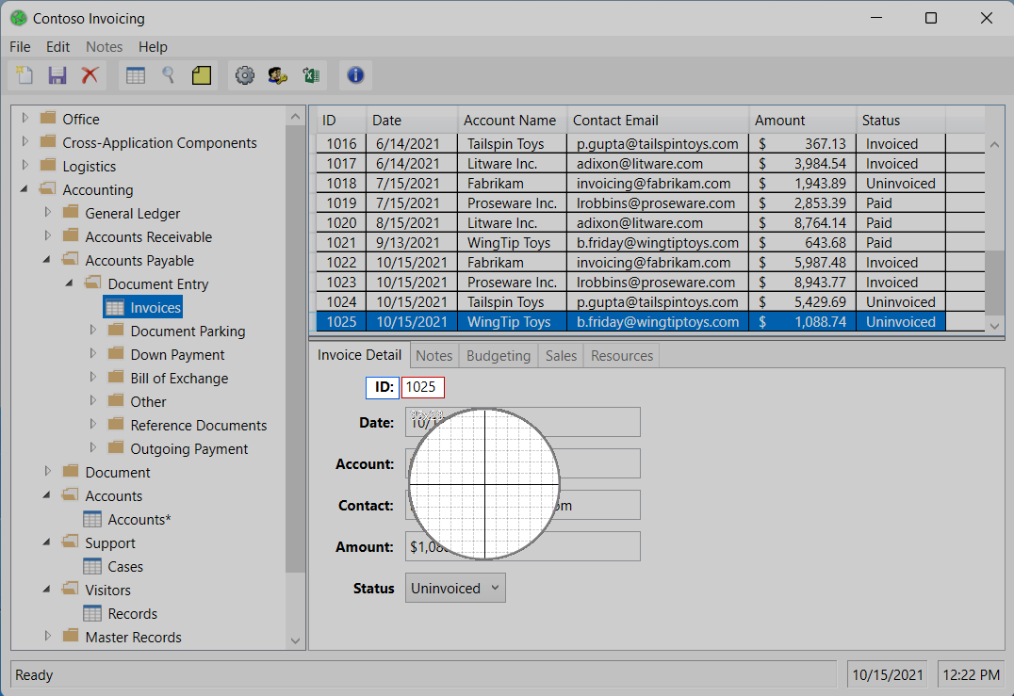
Task: View app details via the info icon
Action: tap(355, 75)
